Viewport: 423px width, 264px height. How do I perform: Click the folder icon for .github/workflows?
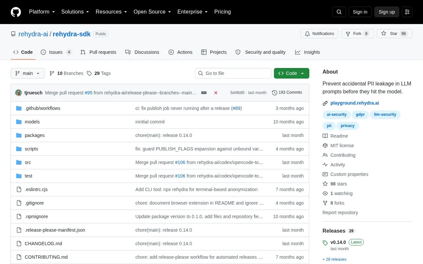19,108
